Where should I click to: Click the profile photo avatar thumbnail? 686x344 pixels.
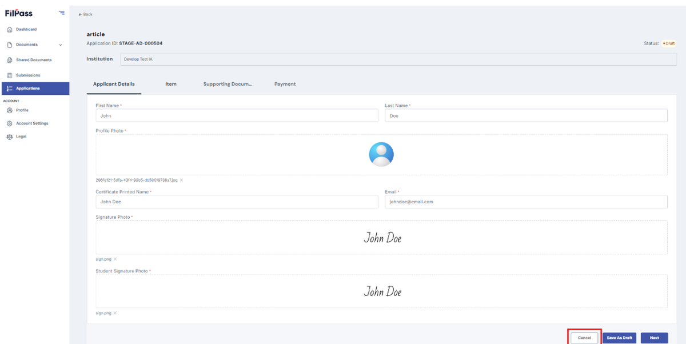pos(381,154)
